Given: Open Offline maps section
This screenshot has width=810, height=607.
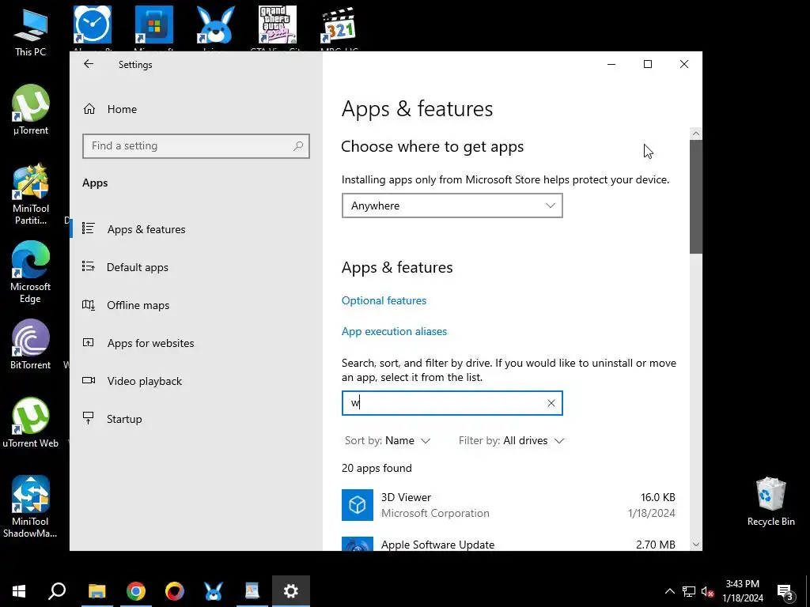Looking at the screenshot, I should pos(138,305).
